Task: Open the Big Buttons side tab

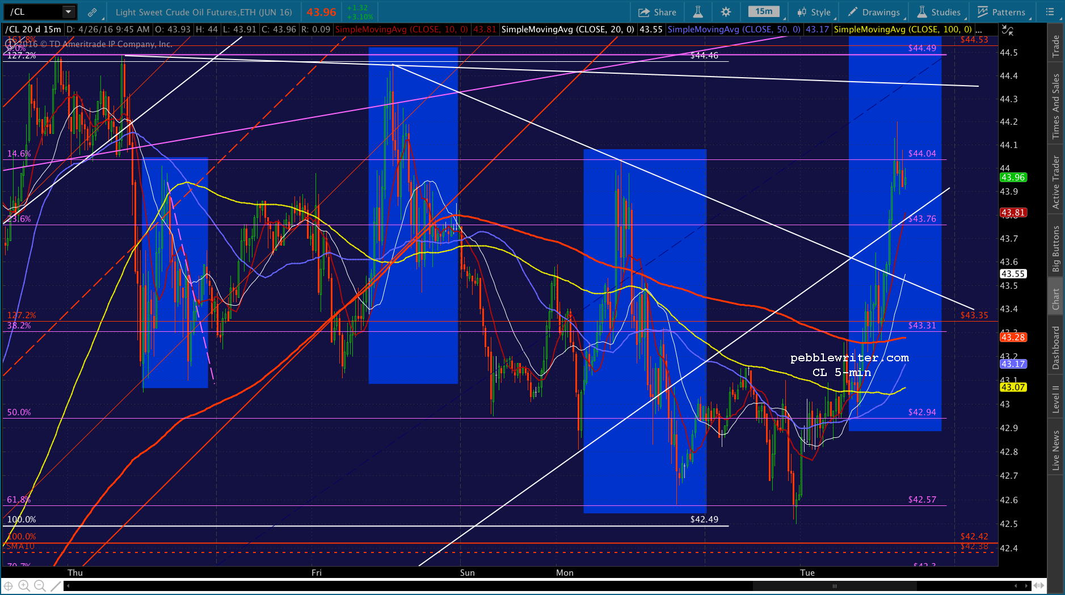Action: click(x=1056, y=249)
